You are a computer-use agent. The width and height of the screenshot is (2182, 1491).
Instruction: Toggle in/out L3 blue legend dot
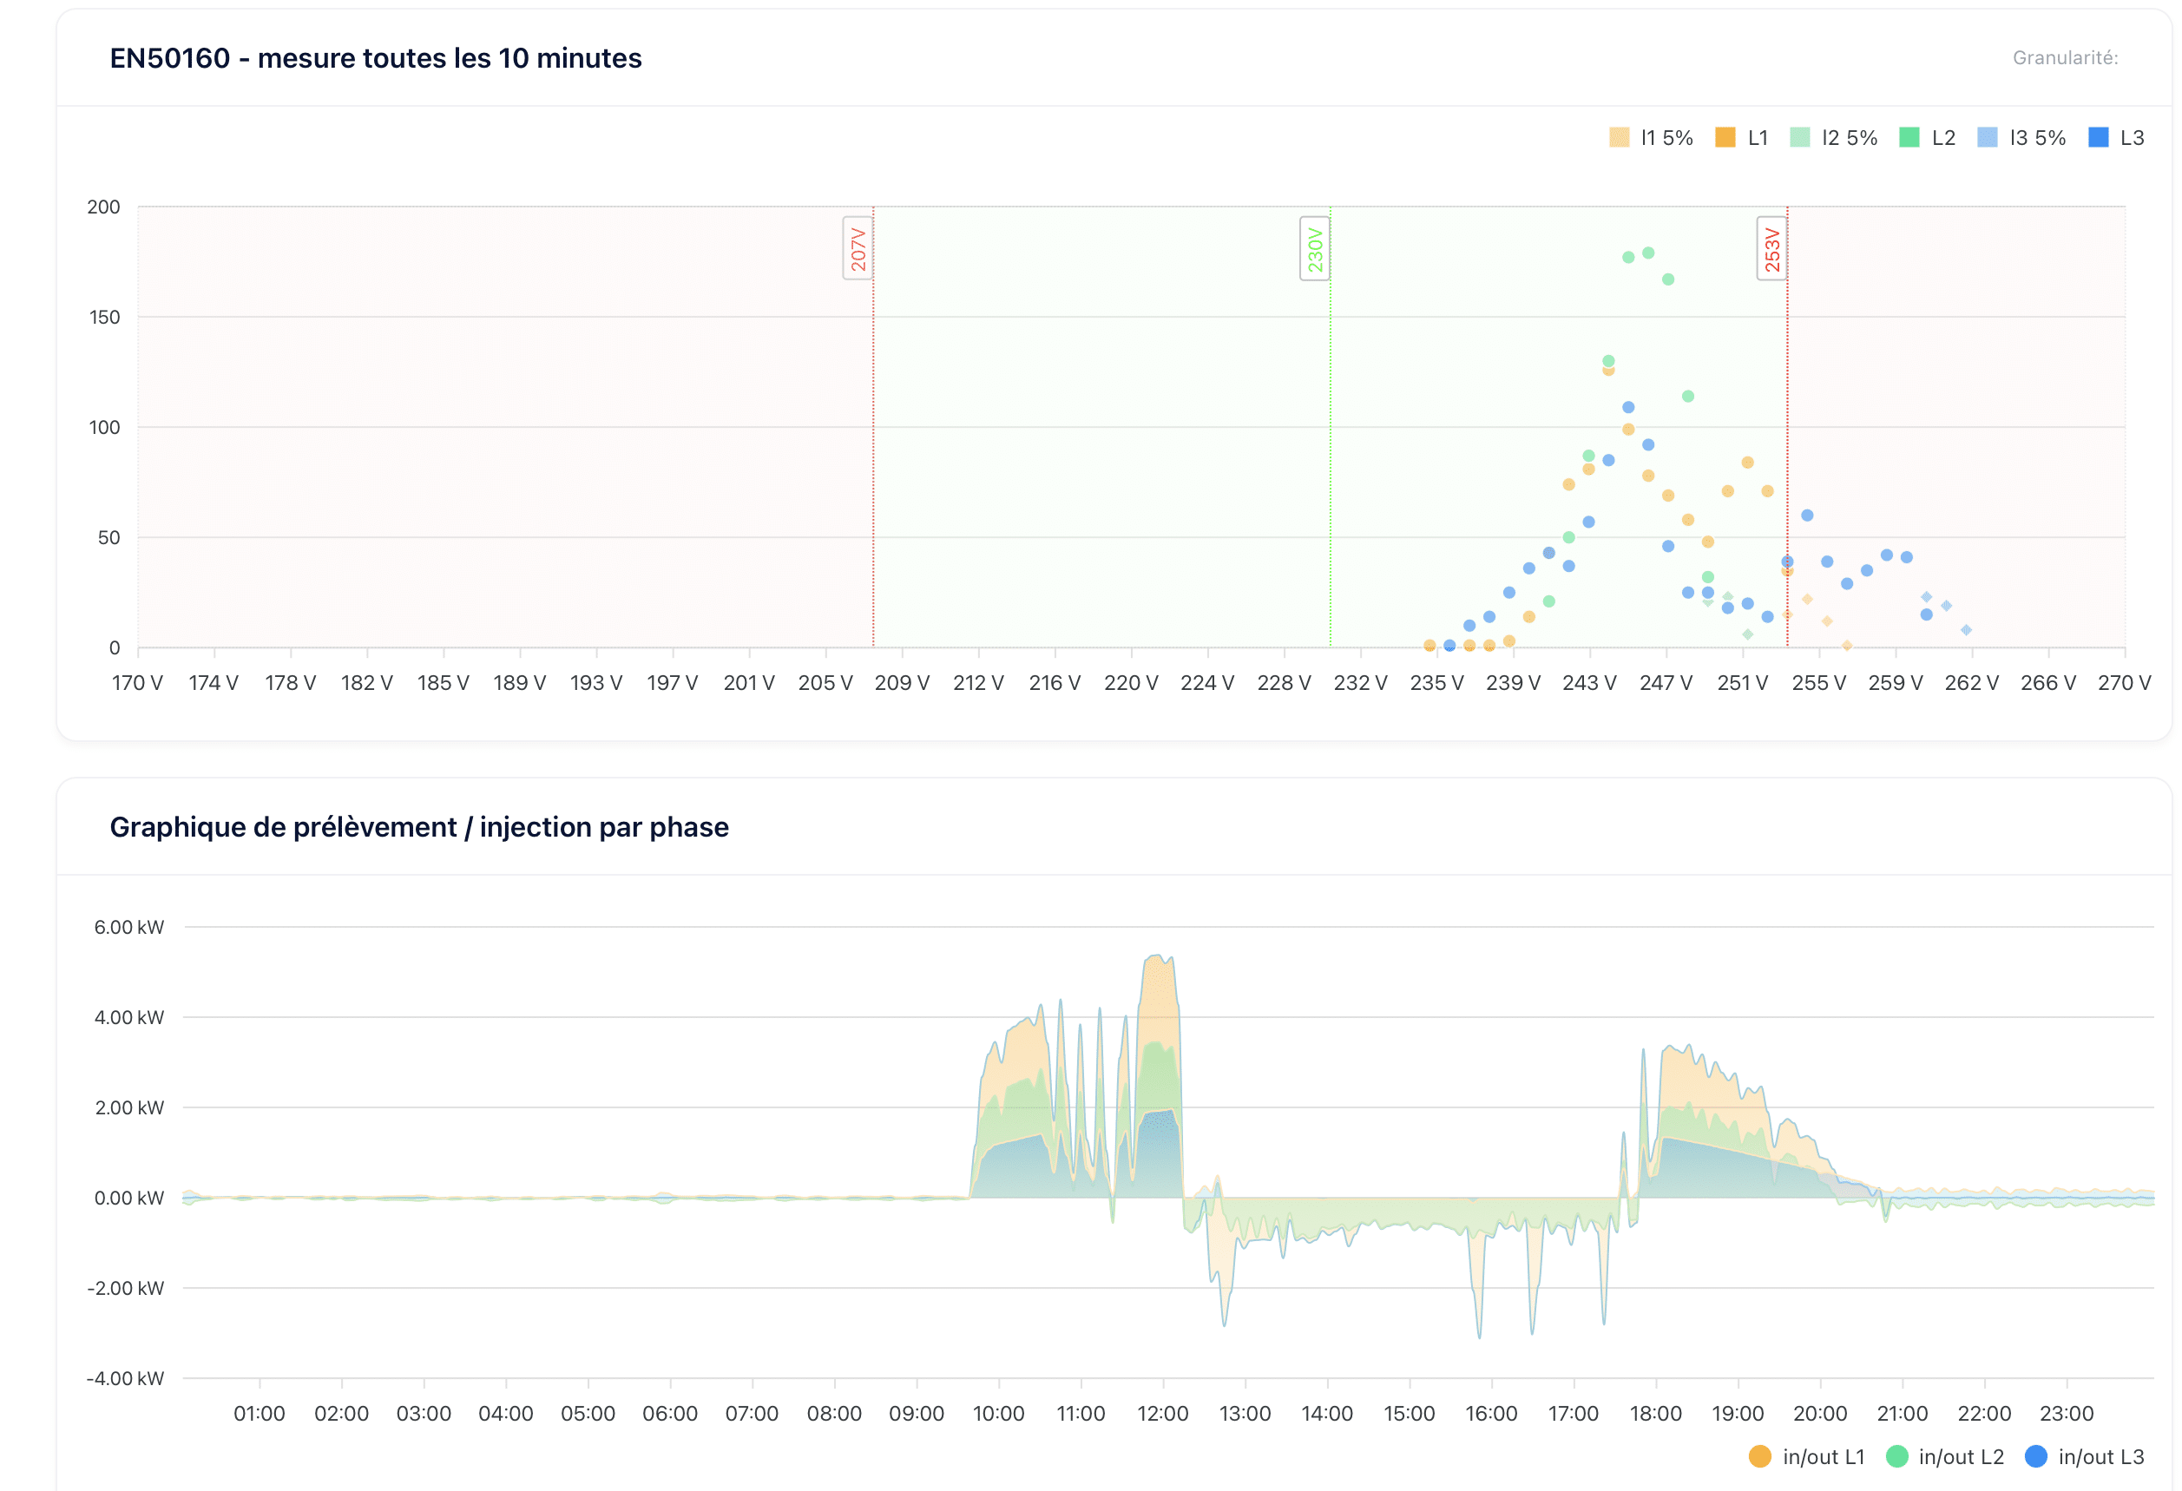(2035, 1456)
